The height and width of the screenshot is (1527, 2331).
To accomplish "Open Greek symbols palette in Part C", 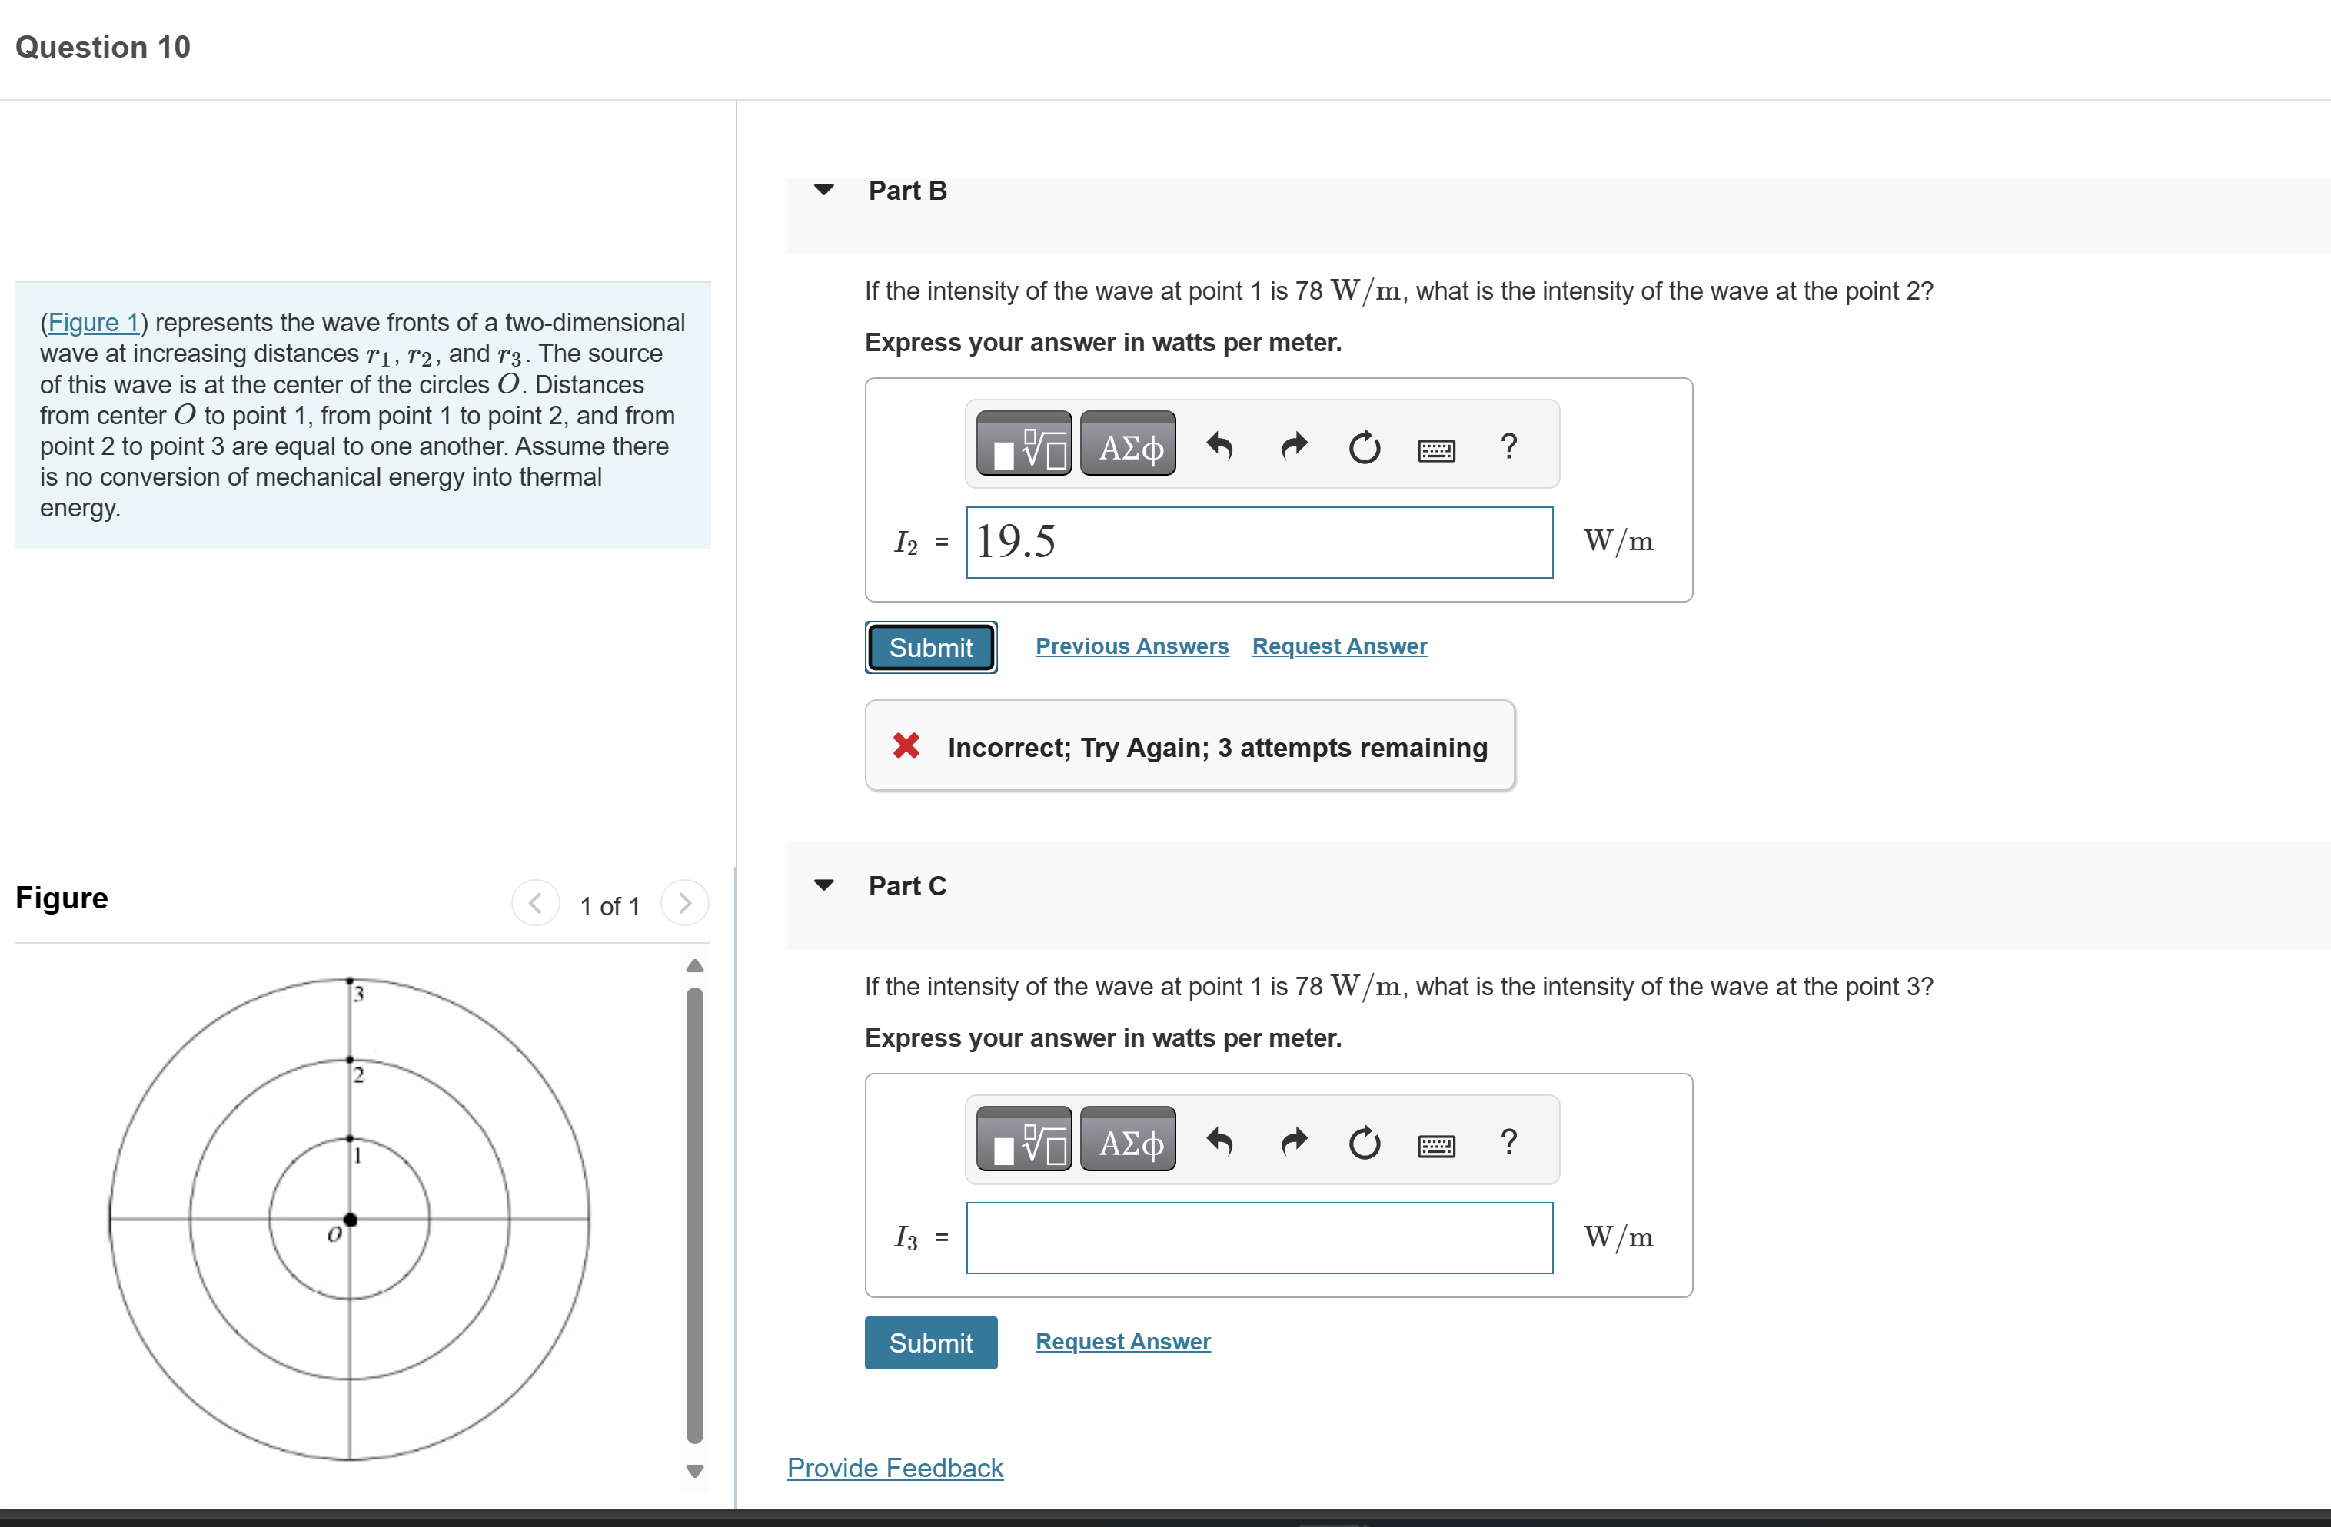I will pyautogui.click(x=1129, y=1140).
